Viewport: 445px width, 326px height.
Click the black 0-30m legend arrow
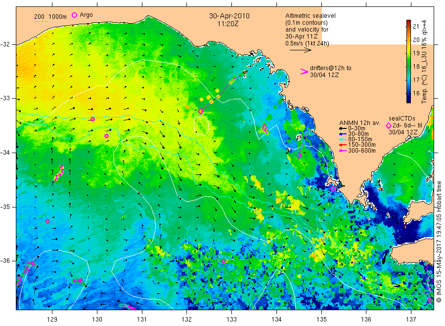pyautogui.click(x=343, y=128)
